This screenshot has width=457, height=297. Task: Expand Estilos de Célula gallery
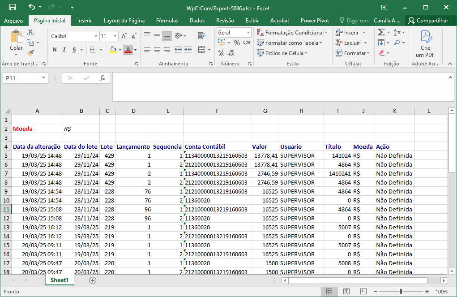pyautogui.click(x=282, y=53)
